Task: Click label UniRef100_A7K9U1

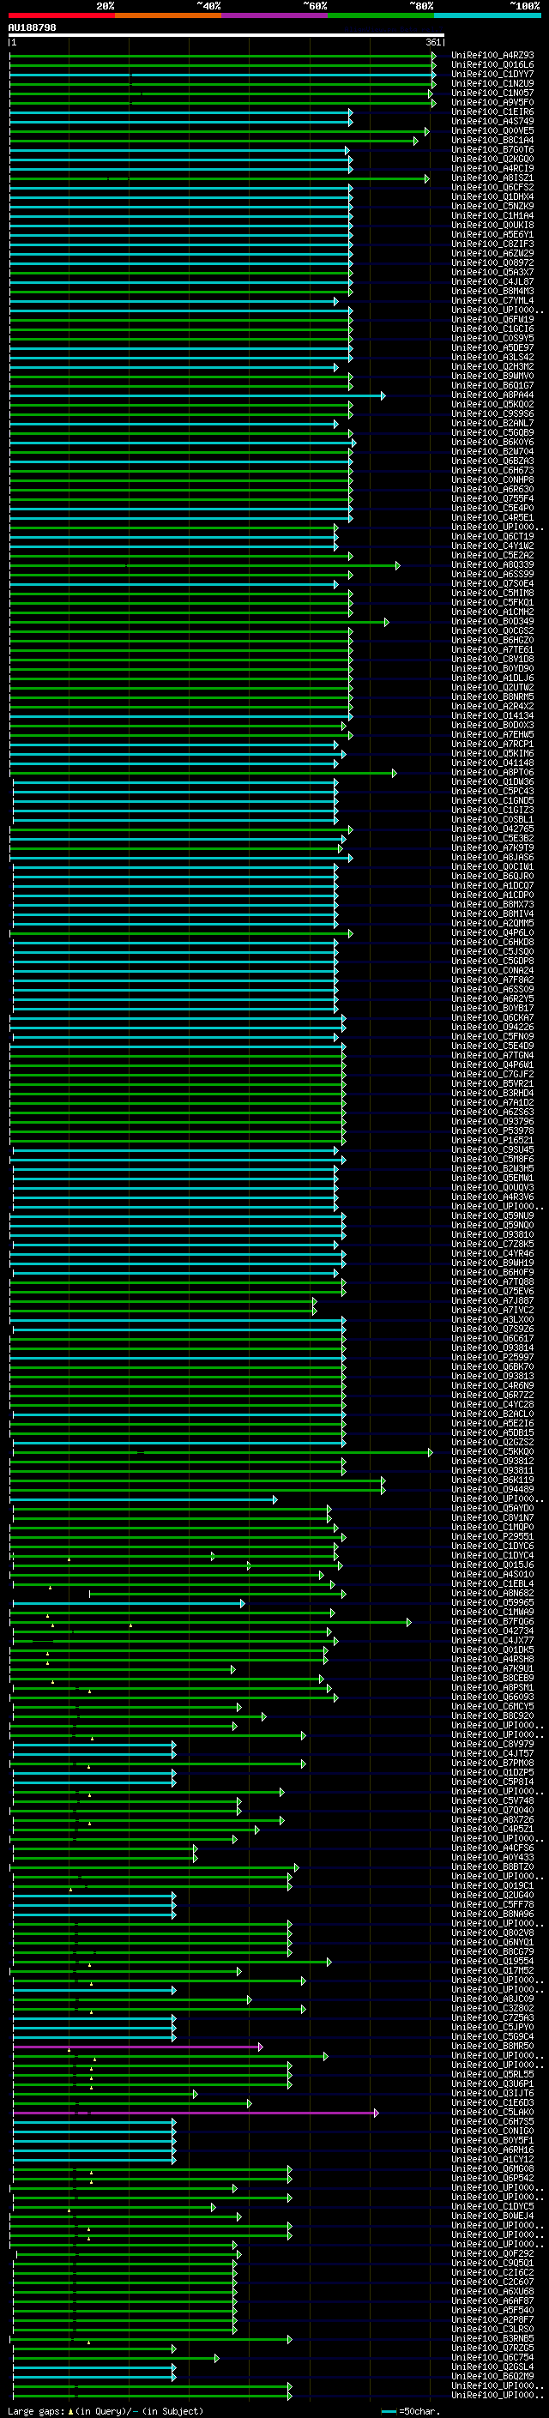Action: (492, 1669)
